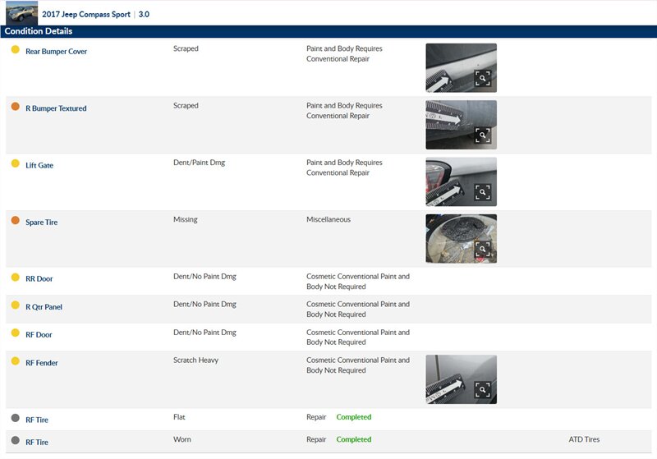The width and height of the screenshot is (657, 459).
Task: Click the R Qtr Panel item name
Action: [44, 307]
